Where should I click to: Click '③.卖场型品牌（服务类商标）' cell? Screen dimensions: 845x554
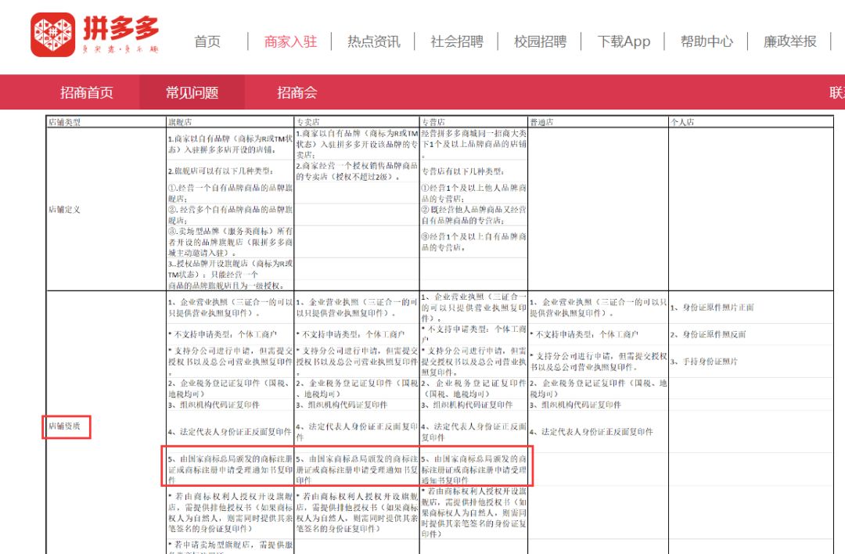pyautogui.click(x=230, y=242)
